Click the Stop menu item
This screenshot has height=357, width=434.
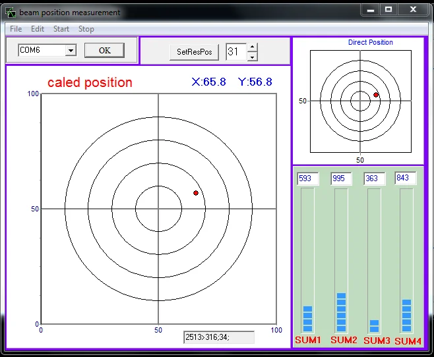pyautogui.click(x=86, y=29)
